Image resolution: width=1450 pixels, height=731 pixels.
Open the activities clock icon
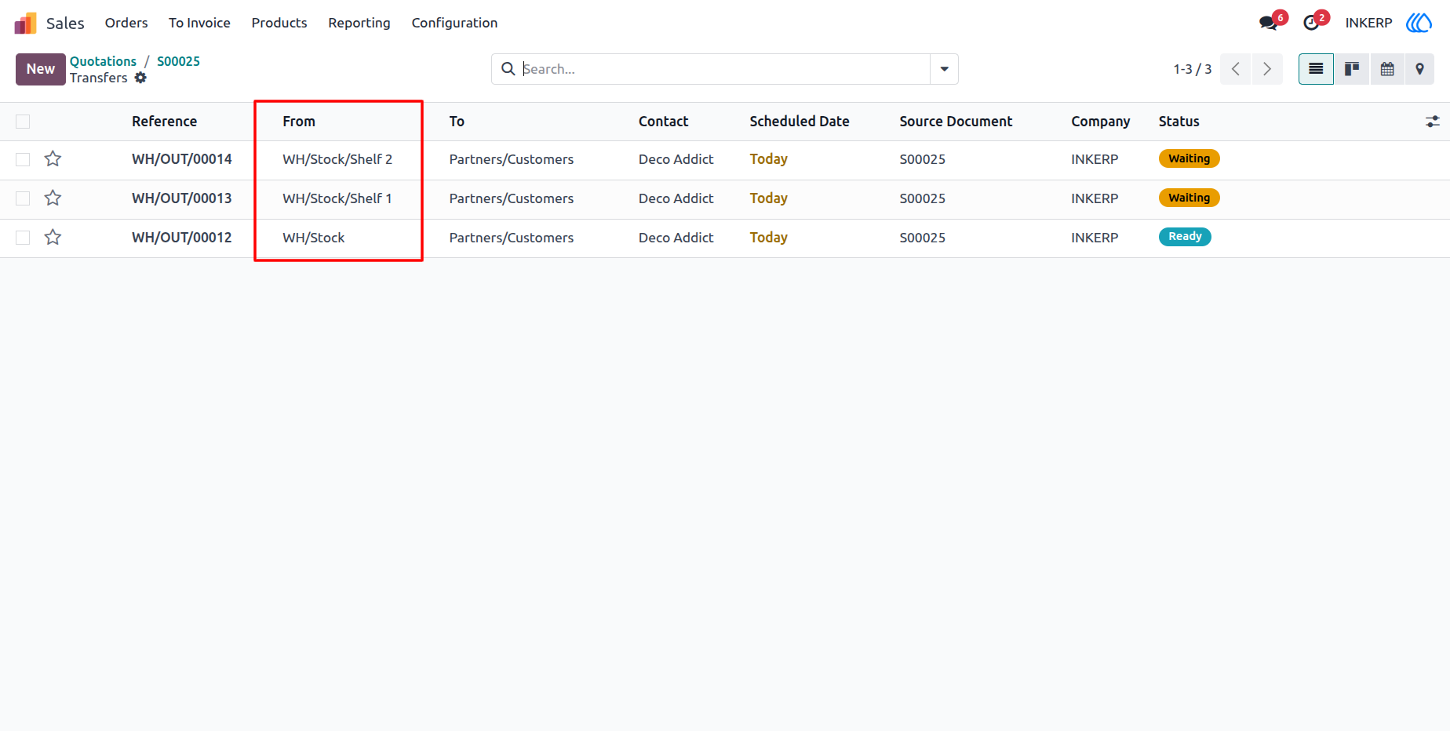(1311, 23)
